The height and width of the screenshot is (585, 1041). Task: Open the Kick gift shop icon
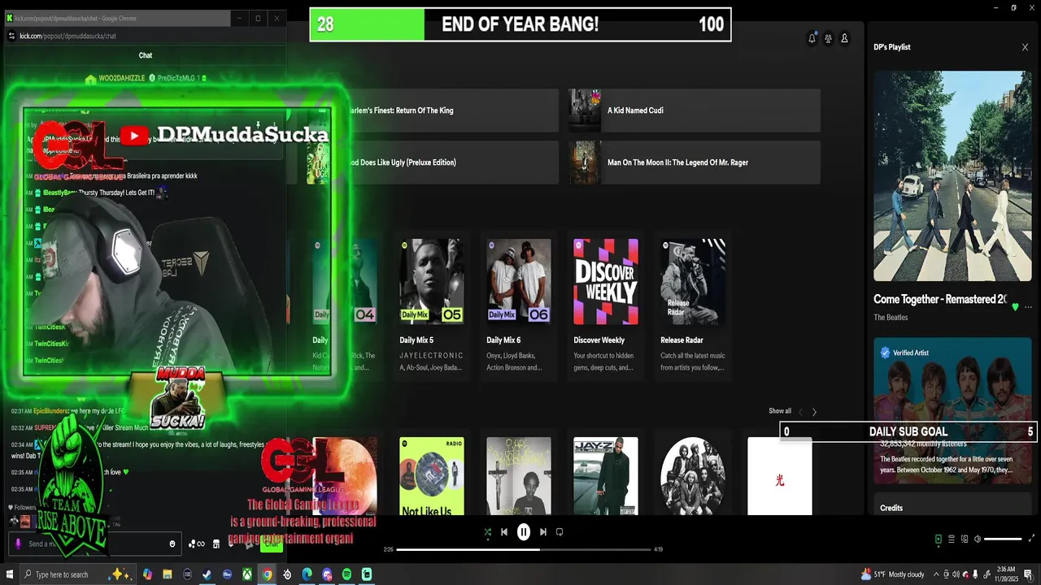[216, 544]
